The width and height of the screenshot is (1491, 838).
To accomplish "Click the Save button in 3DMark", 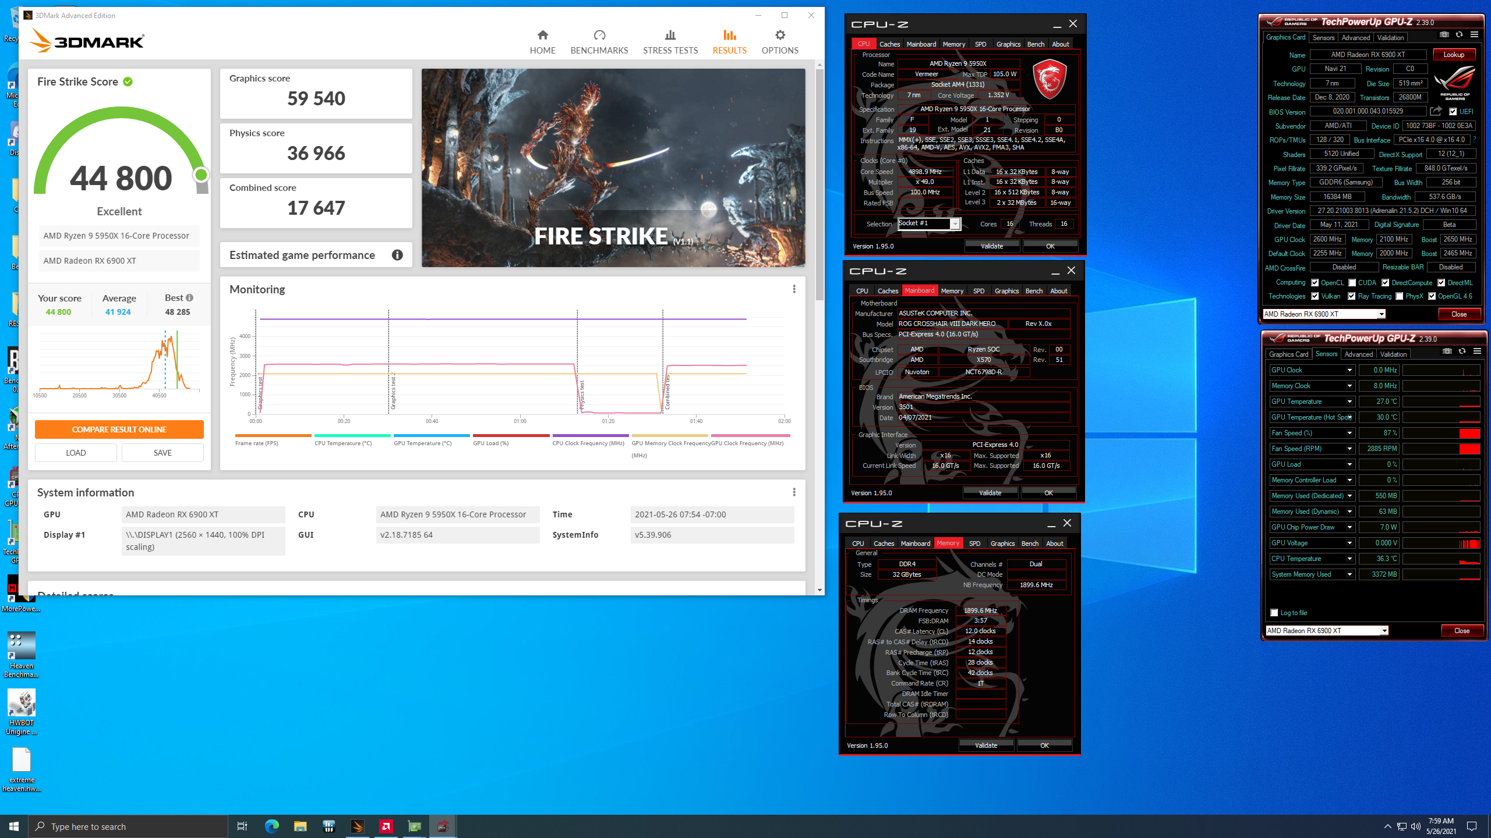I will point(162,453).
